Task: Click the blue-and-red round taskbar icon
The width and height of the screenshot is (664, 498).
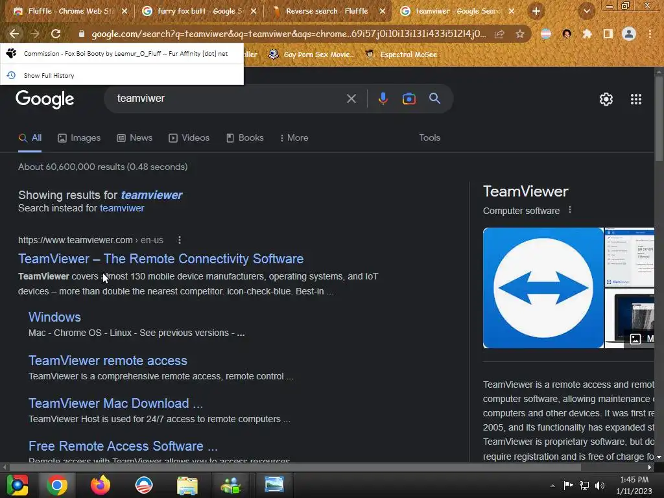Action: point(143,485)
